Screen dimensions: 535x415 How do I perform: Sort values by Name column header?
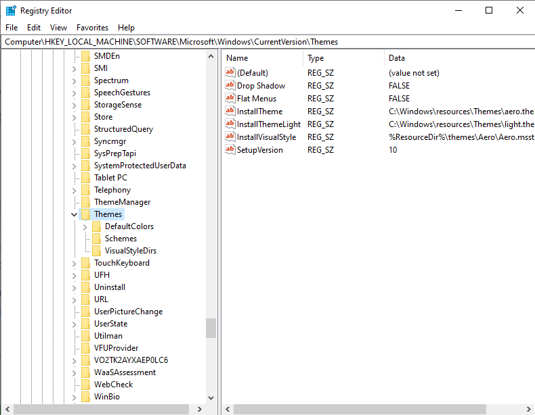[x=263, y=58]
